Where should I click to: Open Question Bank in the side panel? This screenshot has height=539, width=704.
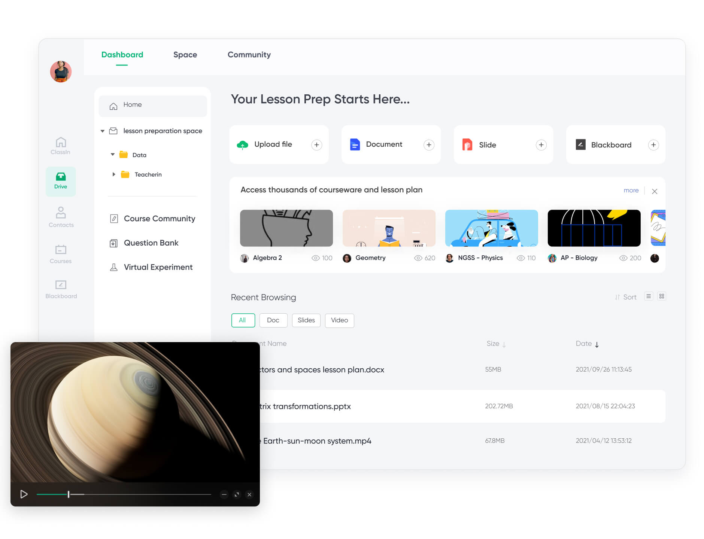coord(151,243)
